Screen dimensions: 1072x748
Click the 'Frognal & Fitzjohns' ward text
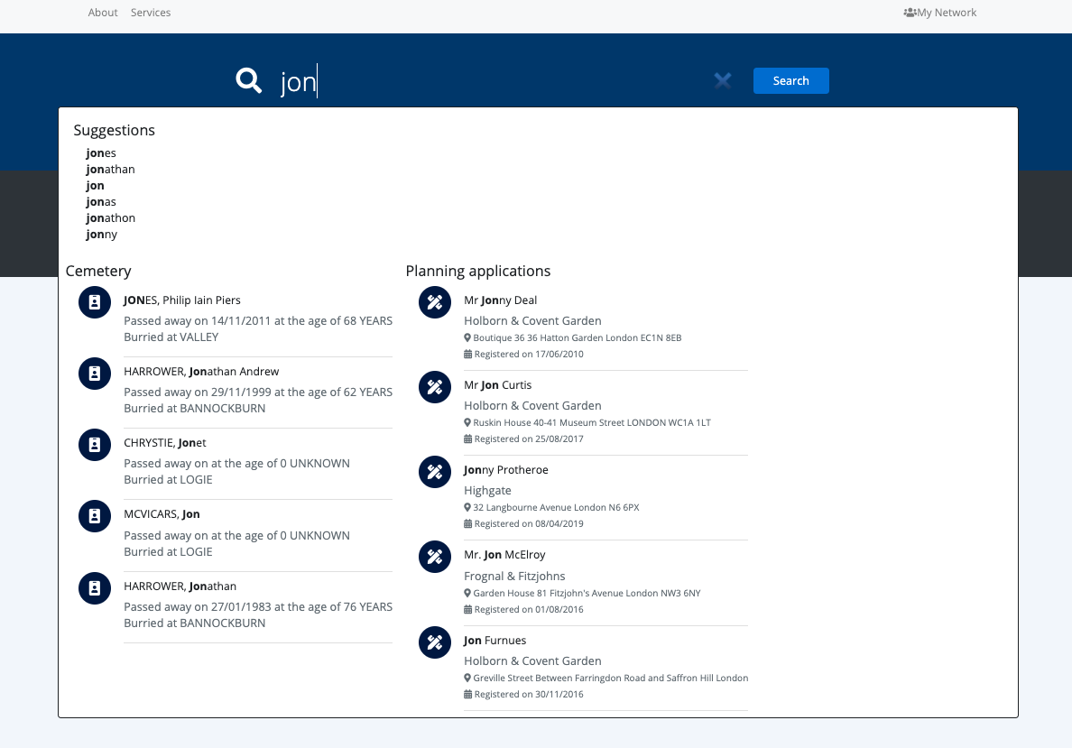(515, 576)
